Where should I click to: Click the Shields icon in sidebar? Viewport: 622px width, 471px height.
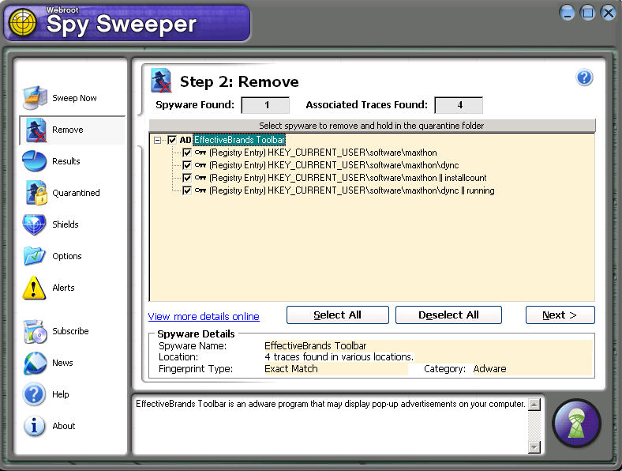point(35,224)
